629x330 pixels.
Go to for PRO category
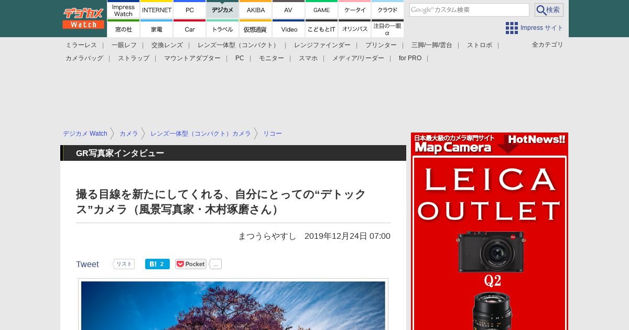point(410,58)
